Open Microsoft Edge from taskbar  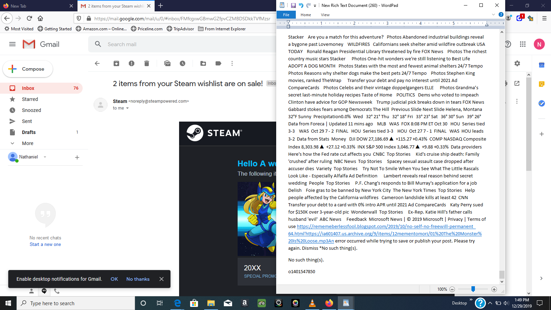177,303
